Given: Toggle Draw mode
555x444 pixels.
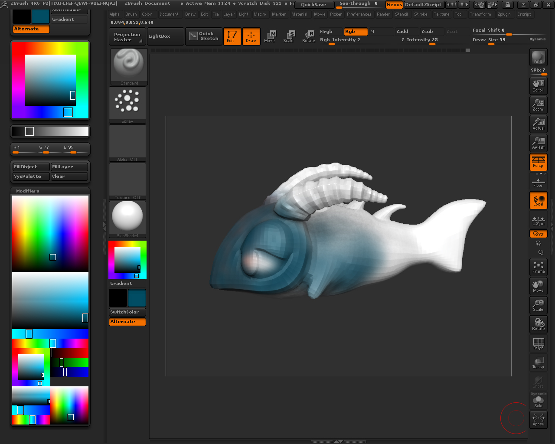Looking at the screenshot, I should 251,36.
